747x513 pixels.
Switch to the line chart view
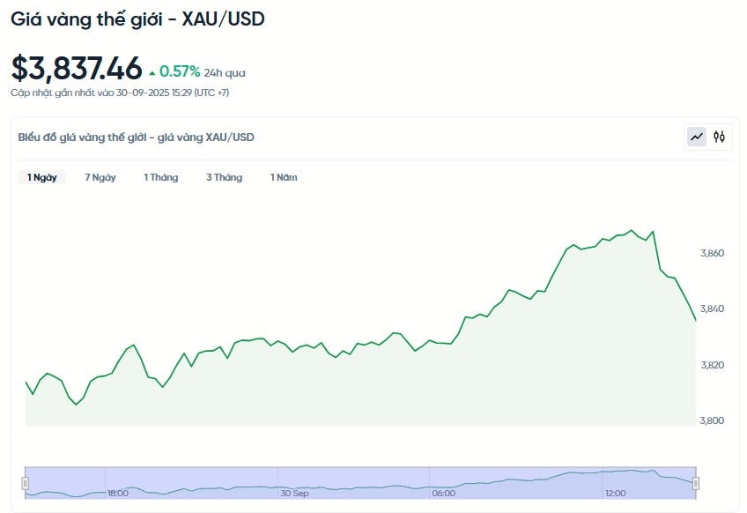(697, 137)
